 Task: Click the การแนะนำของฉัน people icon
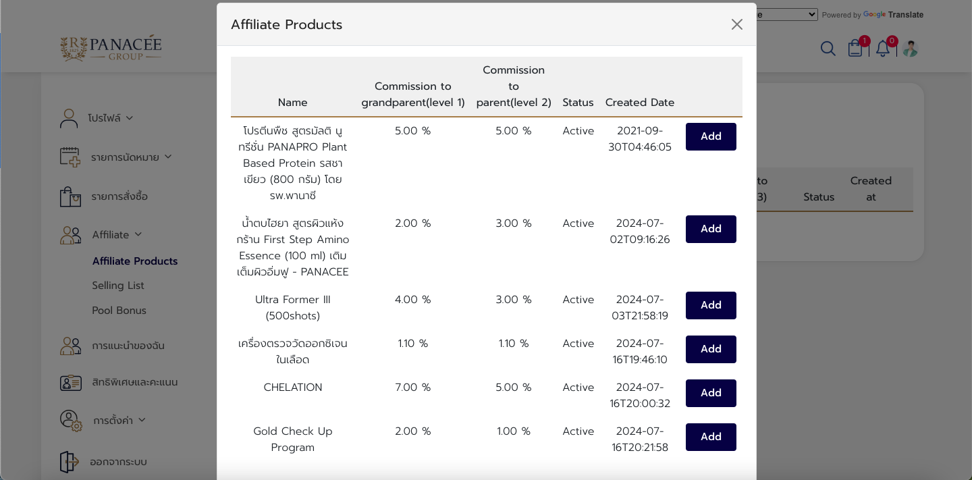pos(70,346)
